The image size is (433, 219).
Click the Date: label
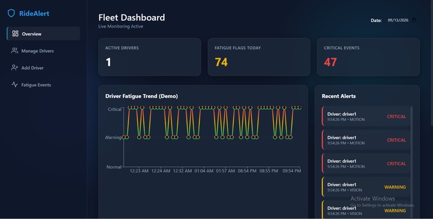[x=376, y=20]
